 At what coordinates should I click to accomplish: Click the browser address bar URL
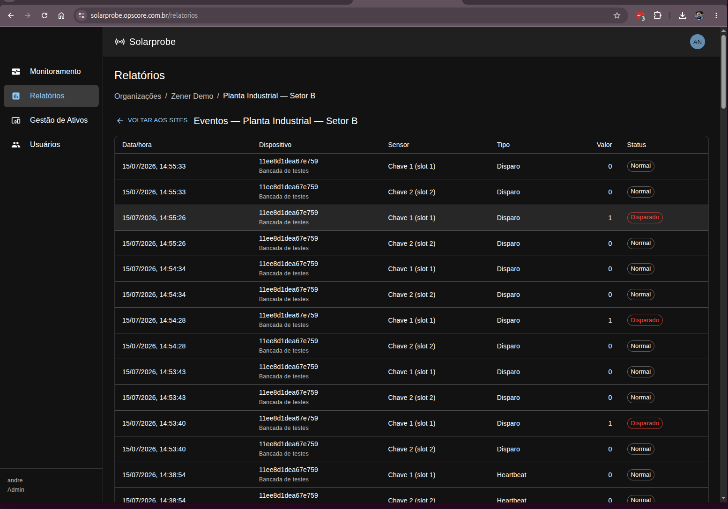[x=144, y=15]
